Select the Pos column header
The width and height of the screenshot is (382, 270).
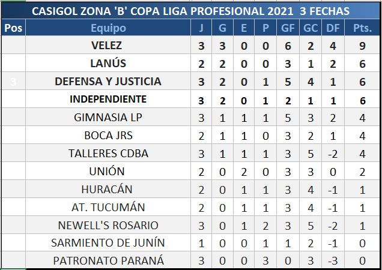[13, 28]
